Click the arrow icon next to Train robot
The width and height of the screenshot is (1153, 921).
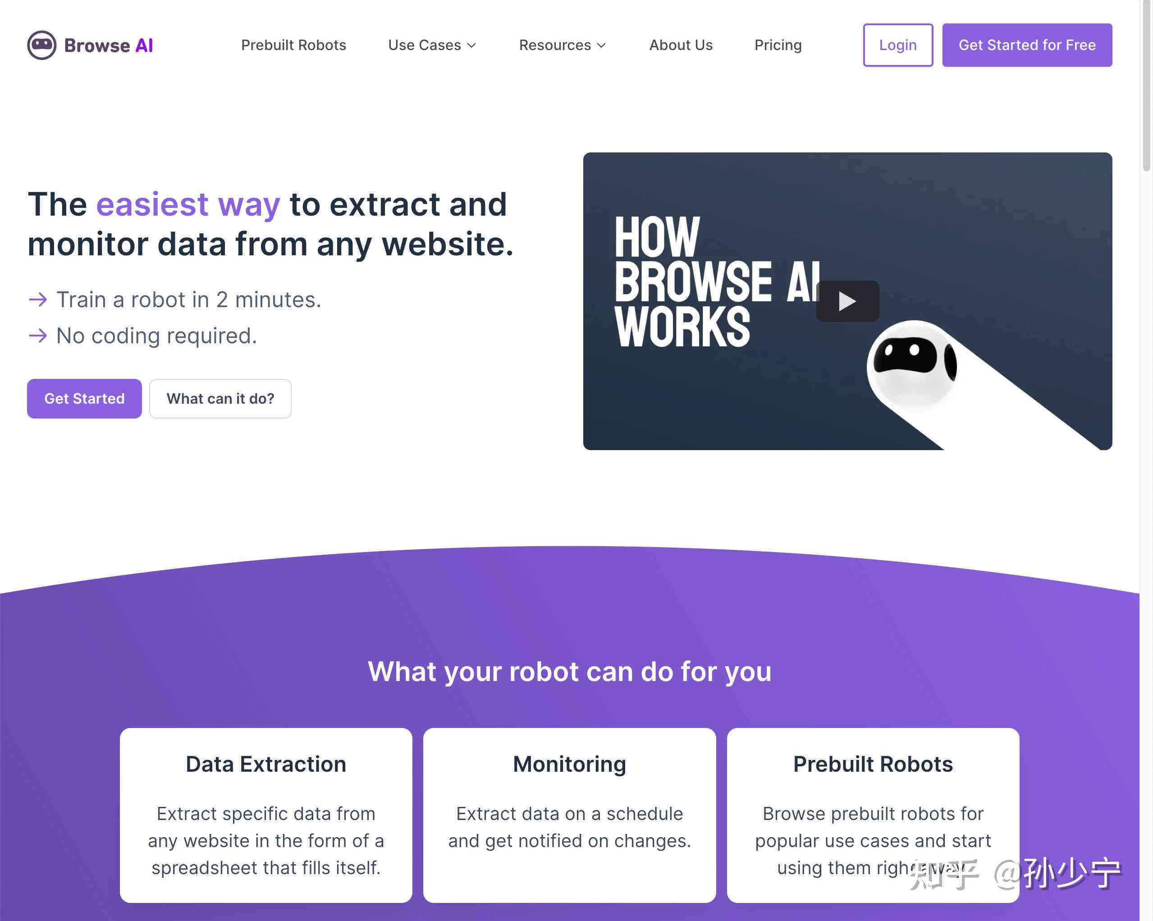36,300
